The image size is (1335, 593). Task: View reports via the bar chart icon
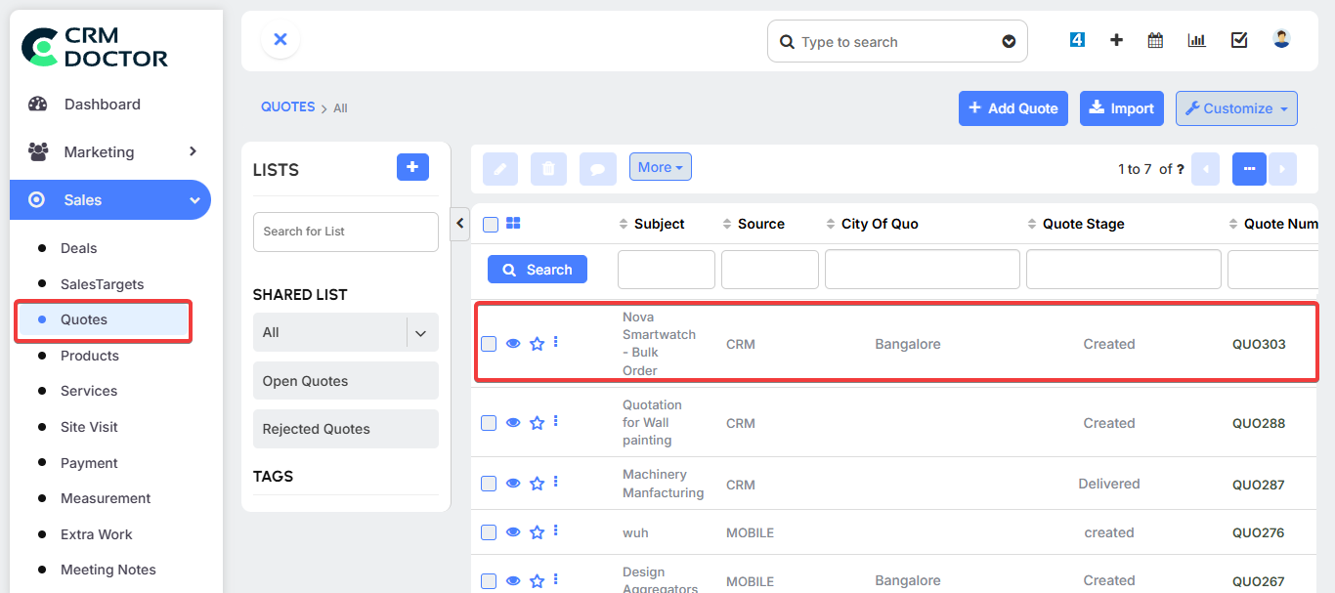coord(1196,40)
